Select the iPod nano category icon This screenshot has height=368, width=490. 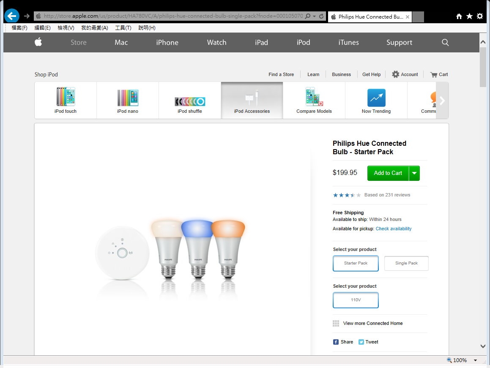(128, 98)
